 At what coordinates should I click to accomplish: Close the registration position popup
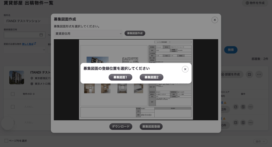point(185,69)
